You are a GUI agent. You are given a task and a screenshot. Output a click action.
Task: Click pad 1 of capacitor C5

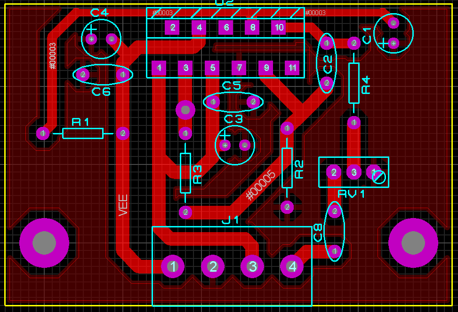tap(213, 102)
